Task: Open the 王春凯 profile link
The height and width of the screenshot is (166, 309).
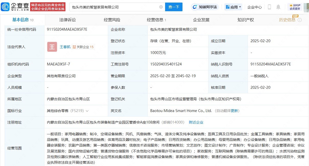Action: 65,47
